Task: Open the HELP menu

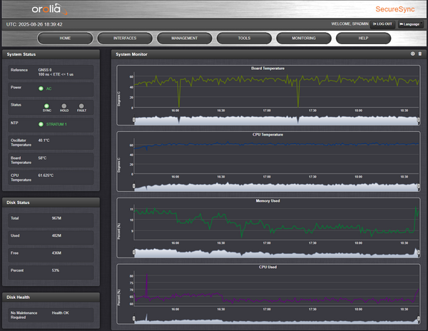Action: 363,39
